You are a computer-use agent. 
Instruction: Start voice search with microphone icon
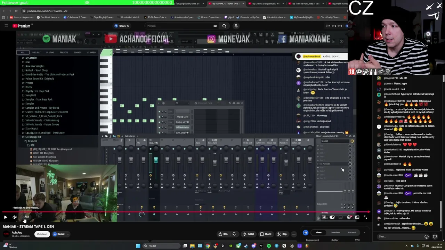tap(236, 26)
